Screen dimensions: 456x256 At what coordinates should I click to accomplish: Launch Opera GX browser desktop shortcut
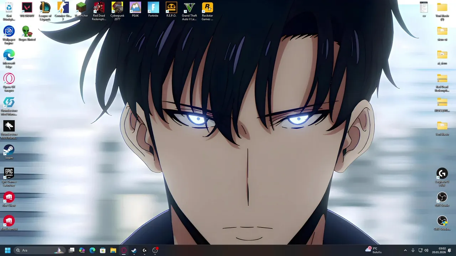(9, 82)
